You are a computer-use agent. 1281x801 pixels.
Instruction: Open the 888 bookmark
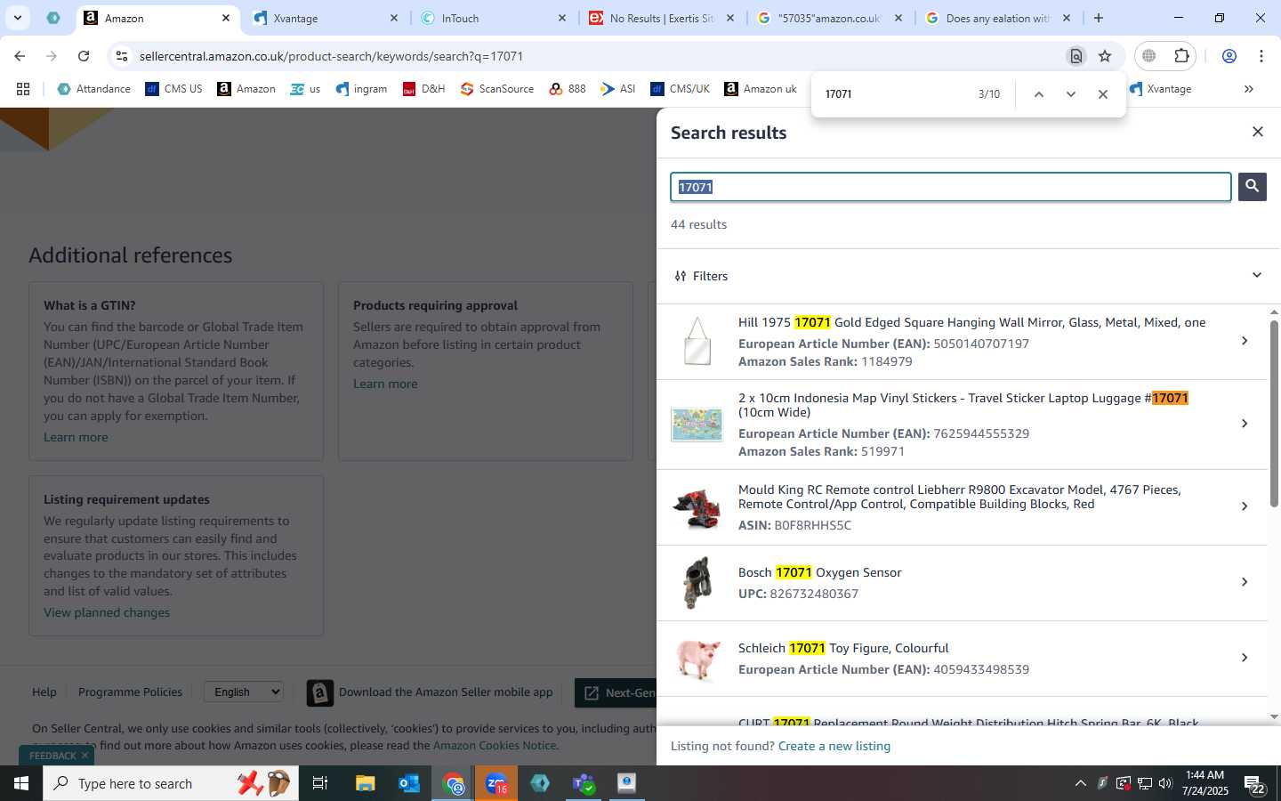click(x=568, y=89)
